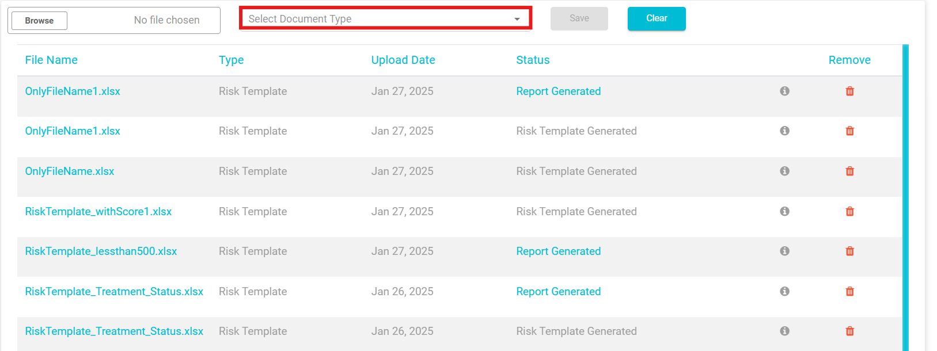Open the OnlyFileName.xlsx file link

click(70, 171)
